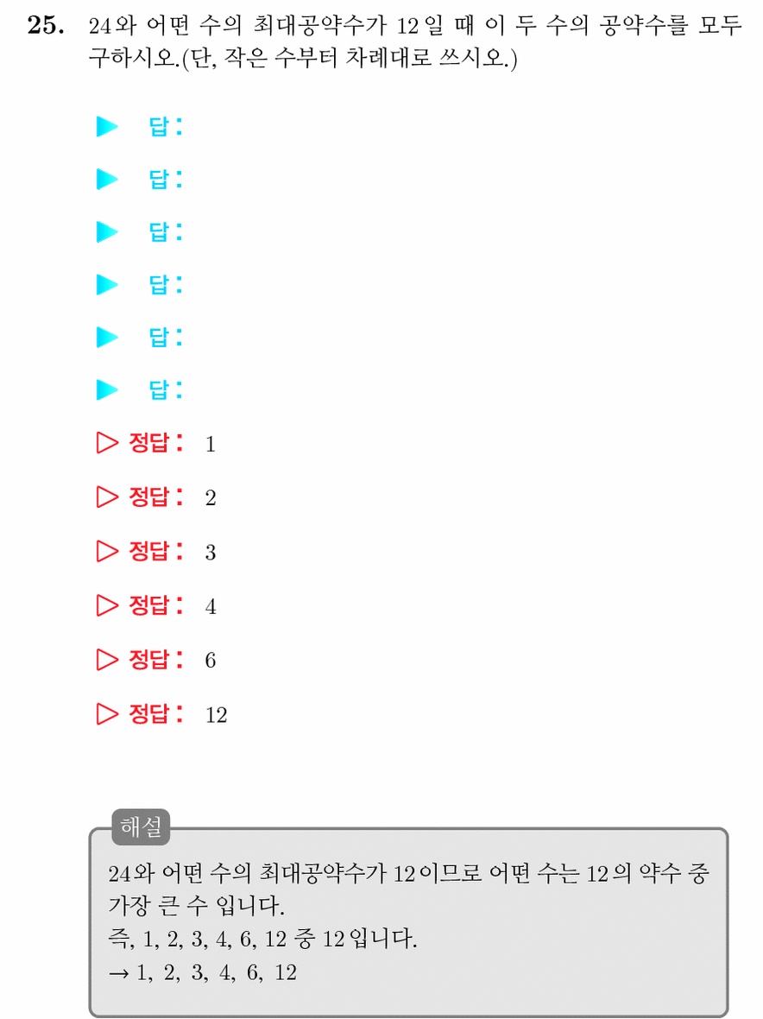The height and width of the screenshot is (1019, 763).
Task: Click the correct answer value 6
Action: 211,661
